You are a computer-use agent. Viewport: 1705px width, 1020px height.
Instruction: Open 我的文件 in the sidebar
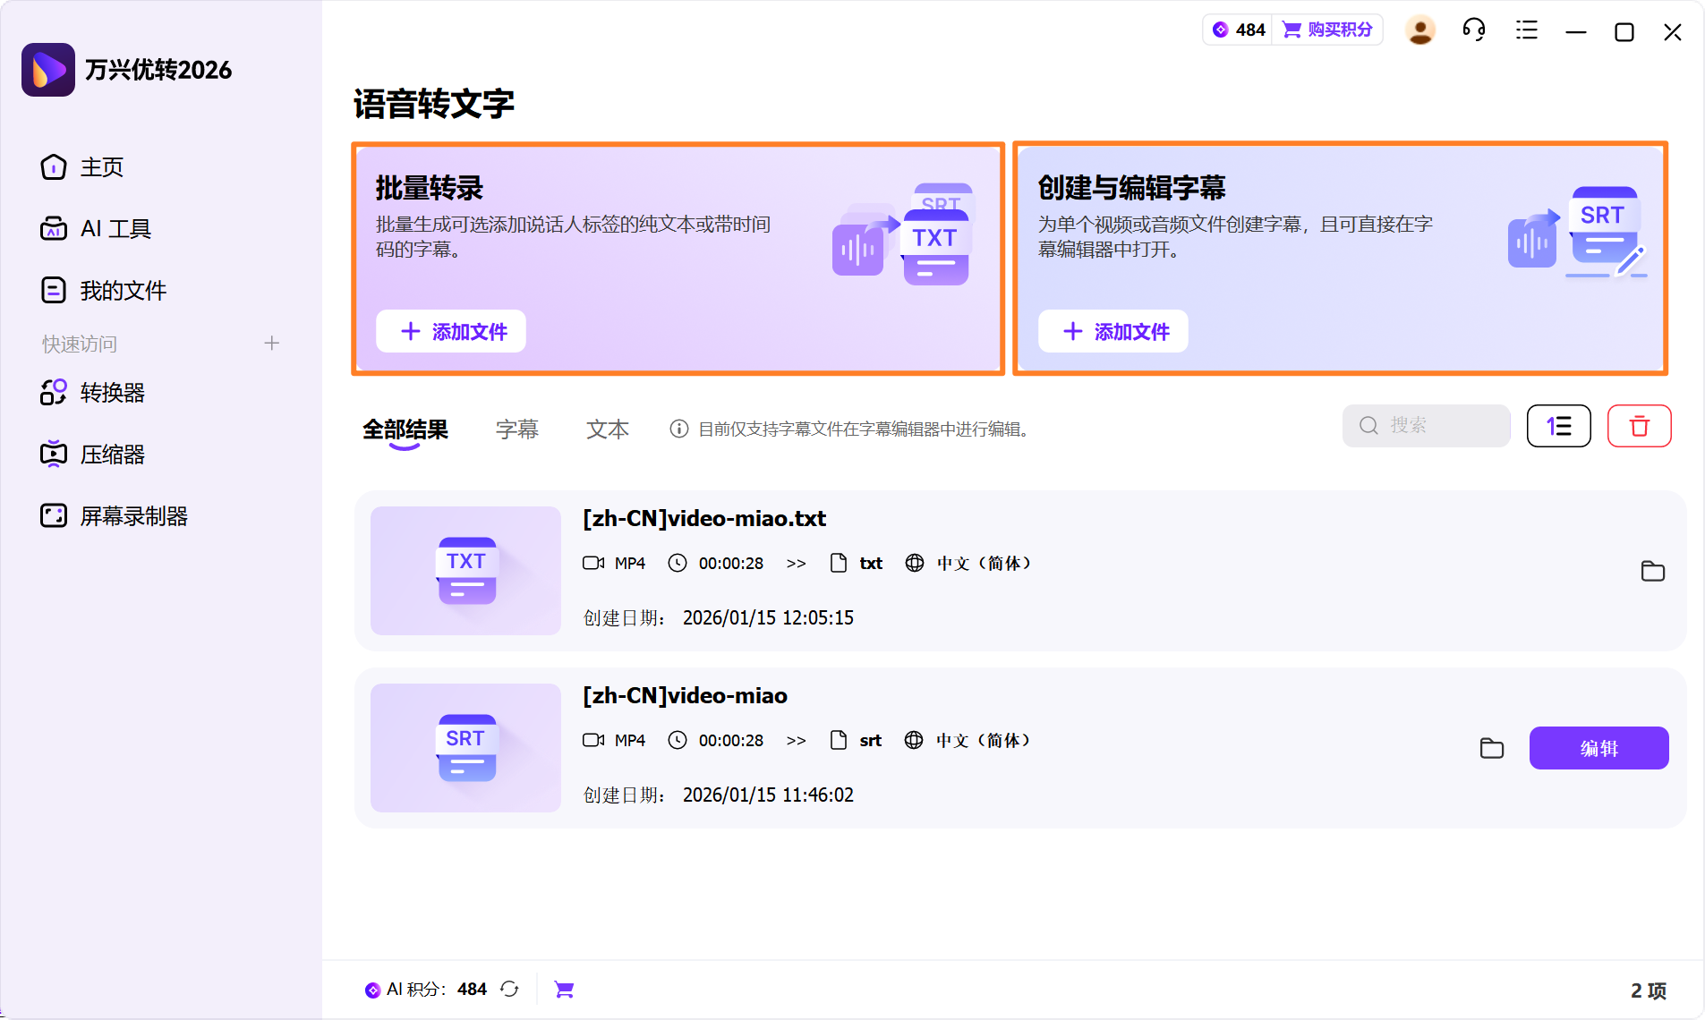tap(123, 289)
